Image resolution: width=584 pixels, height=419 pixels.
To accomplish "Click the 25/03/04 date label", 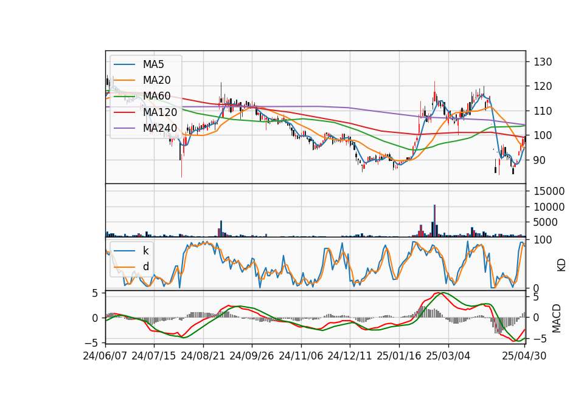I will click(448, 356).
